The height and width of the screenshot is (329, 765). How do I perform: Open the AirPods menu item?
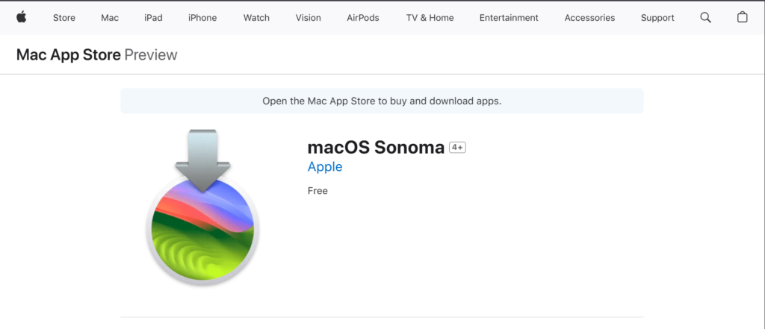363,18
